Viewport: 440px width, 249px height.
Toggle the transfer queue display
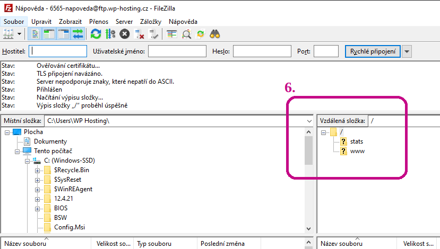[x=78, y=34]
